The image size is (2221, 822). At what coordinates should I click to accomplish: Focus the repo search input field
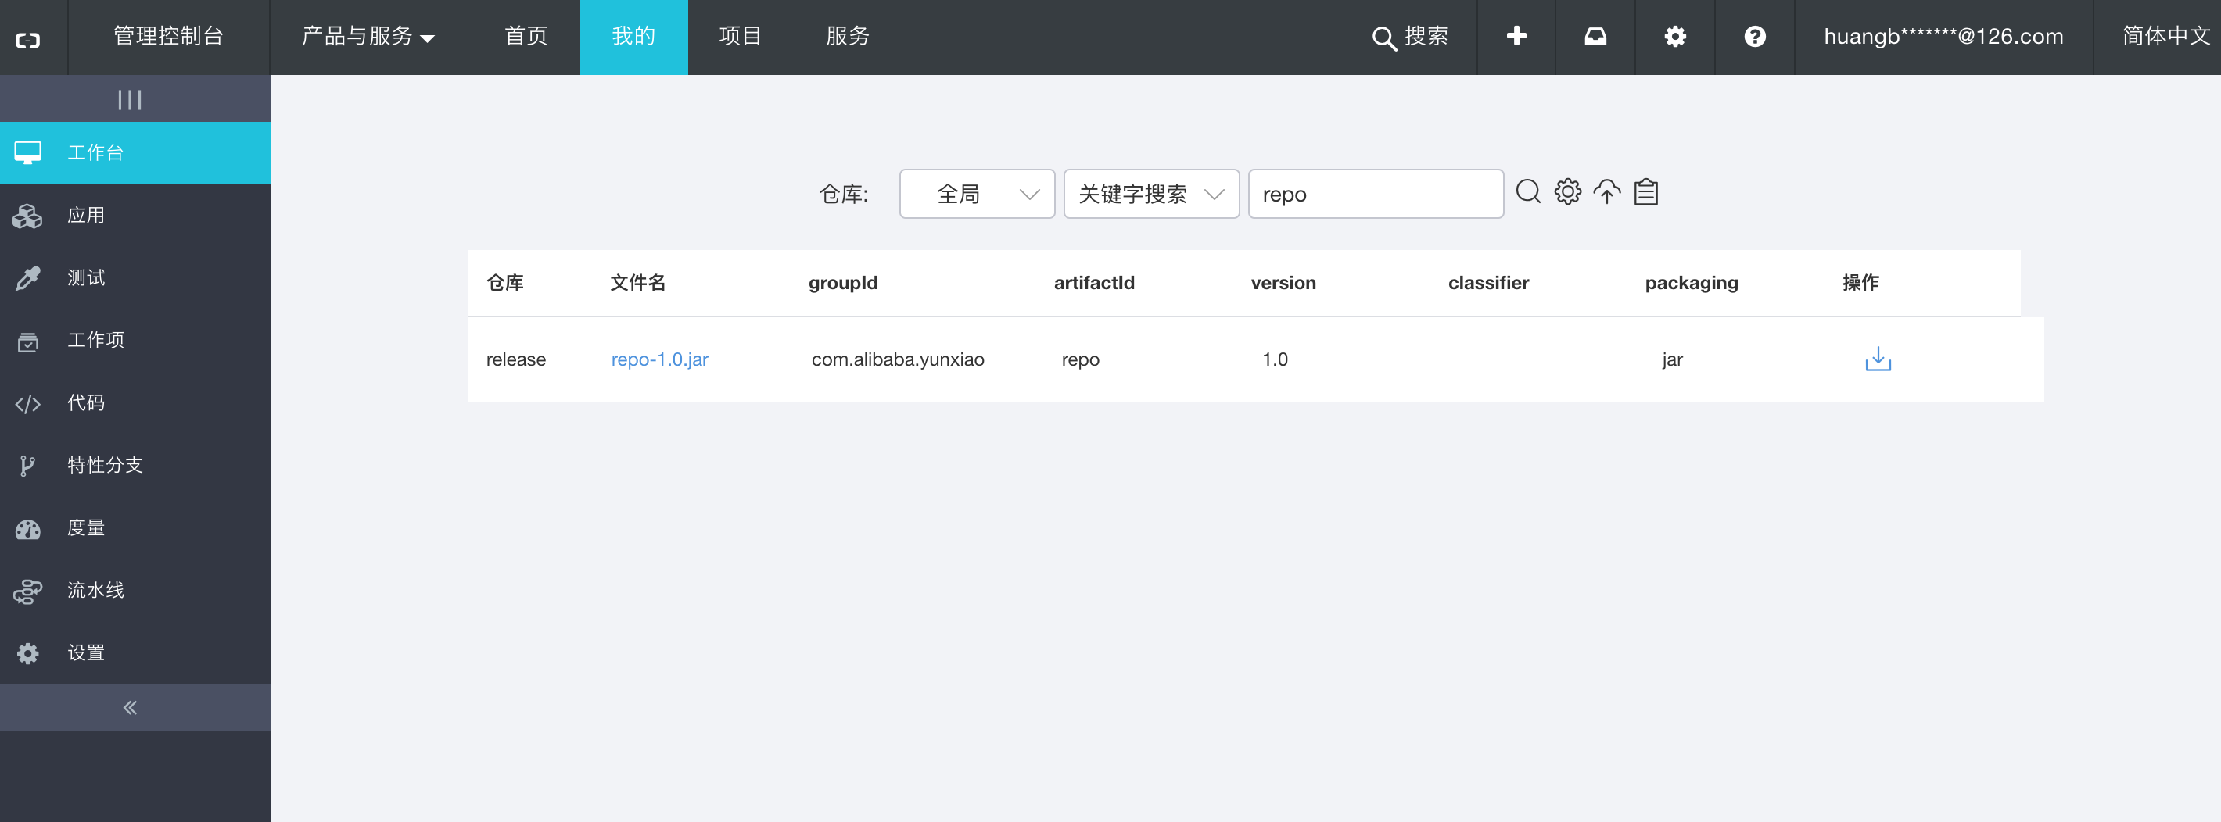[x=1376, y=194]
